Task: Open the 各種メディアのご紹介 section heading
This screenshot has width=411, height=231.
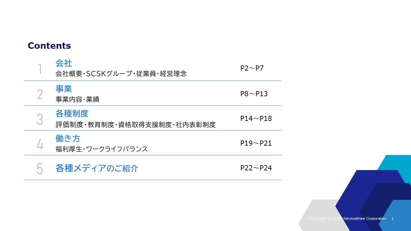Action: (97, 168)
